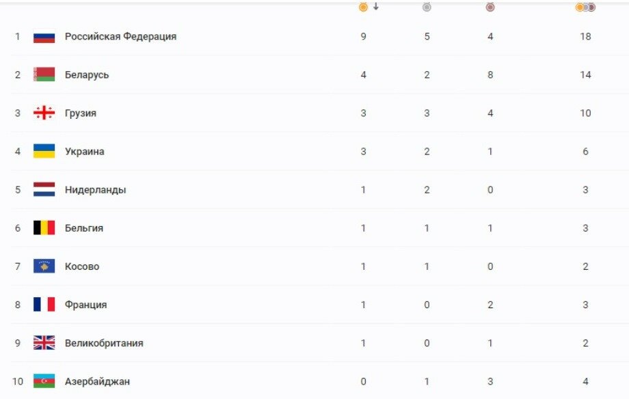Open the Российская Федерация country link
This screenshot has width=629, height=399.
[120, 36]
